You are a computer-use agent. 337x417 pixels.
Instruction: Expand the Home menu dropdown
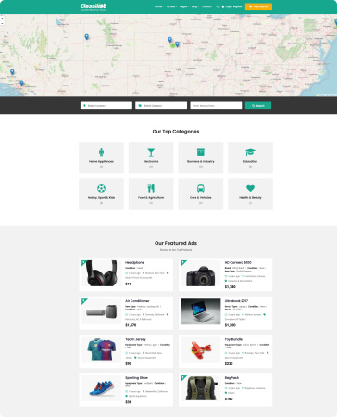pos(159,6)
